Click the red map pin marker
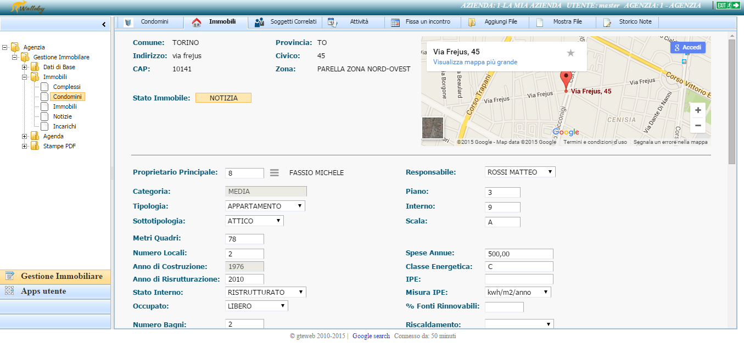This screenshot has height=353, width=744. pyautogui.click(x=566, y=81)
